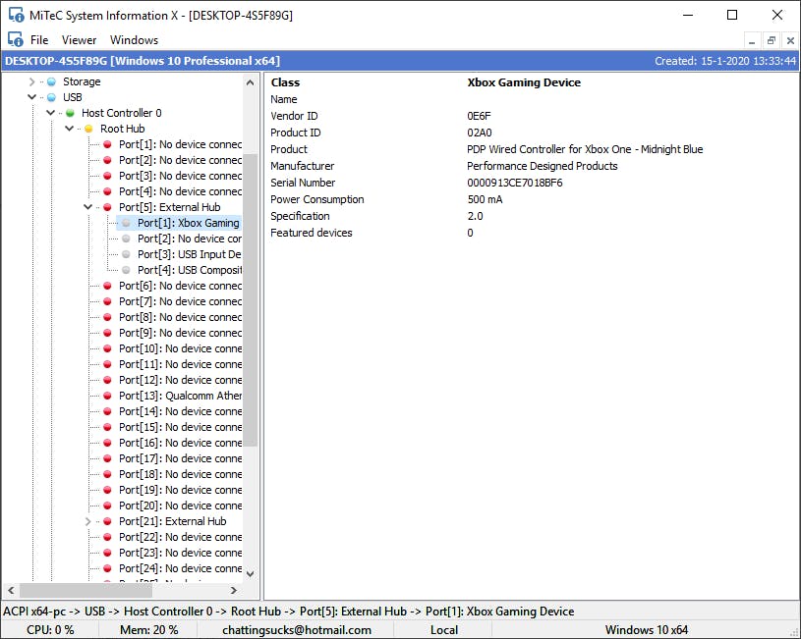Select Port[21]: External Hub item

point(173,521)
